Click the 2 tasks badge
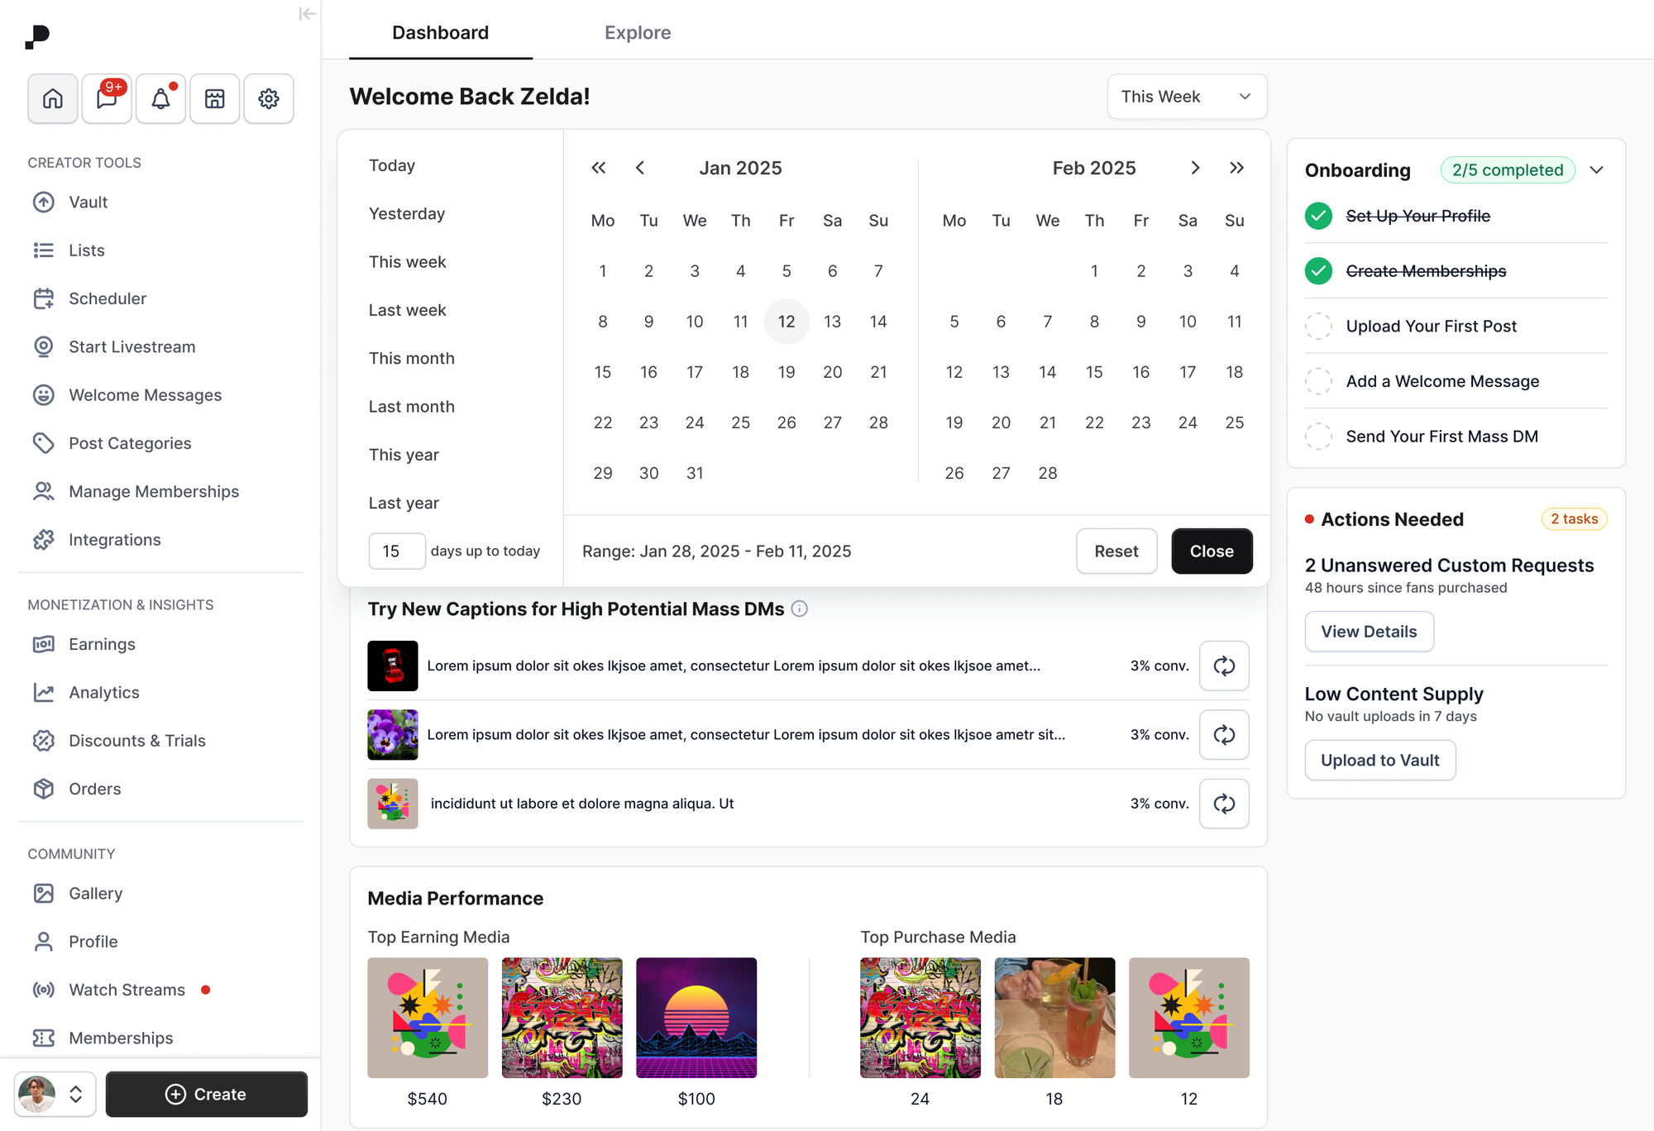This screenshot has height=1131, width=1654. (1574, 518)
